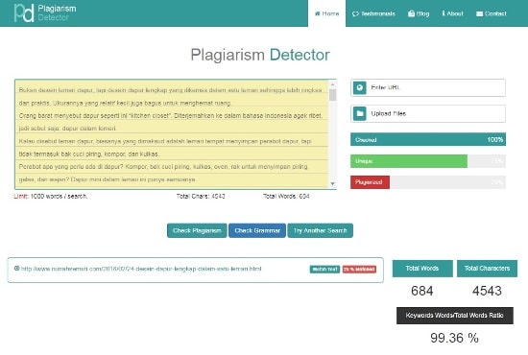Click the Total Characters header box
This screenshot has width=528, height=355.
[x=487, y=269]
